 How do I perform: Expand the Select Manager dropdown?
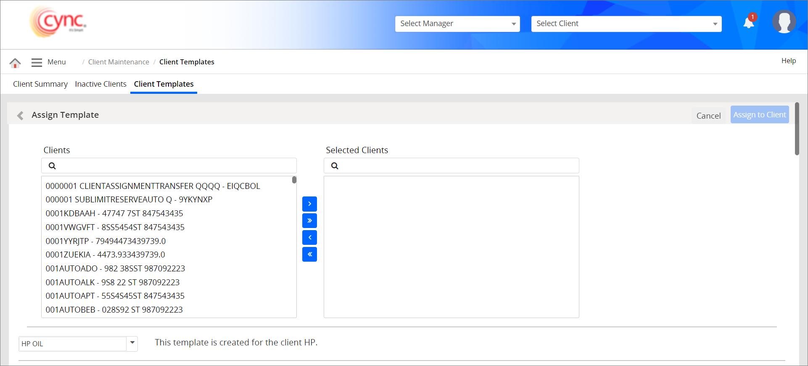[x=457, y=24]
